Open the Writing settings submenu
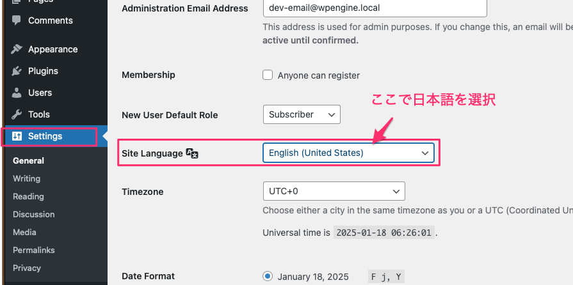573x285 pixels. 26,178
